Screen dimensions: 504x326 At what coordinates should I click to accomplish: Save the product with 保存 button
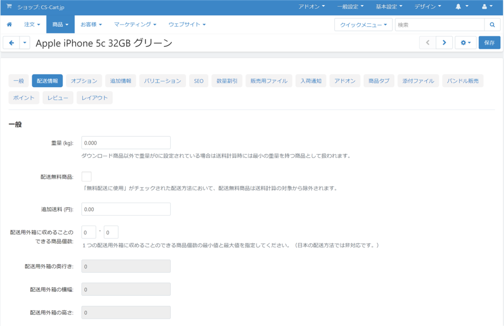489,42
